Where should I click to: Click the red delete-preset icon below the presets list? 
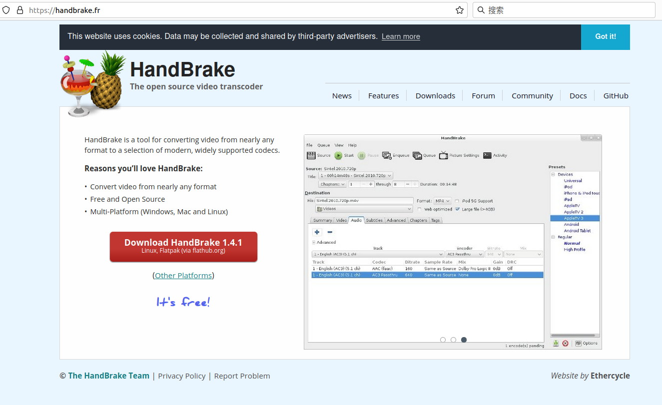click(x=565, y=343)
